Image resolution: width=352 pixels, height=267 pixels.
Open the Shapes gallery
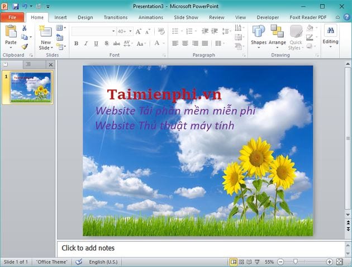point(259,37)
